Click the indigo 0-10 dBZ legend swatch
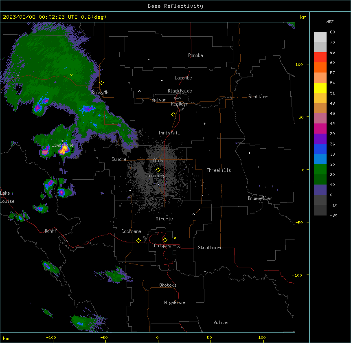The image size is (351, 343). coord(320,190)
